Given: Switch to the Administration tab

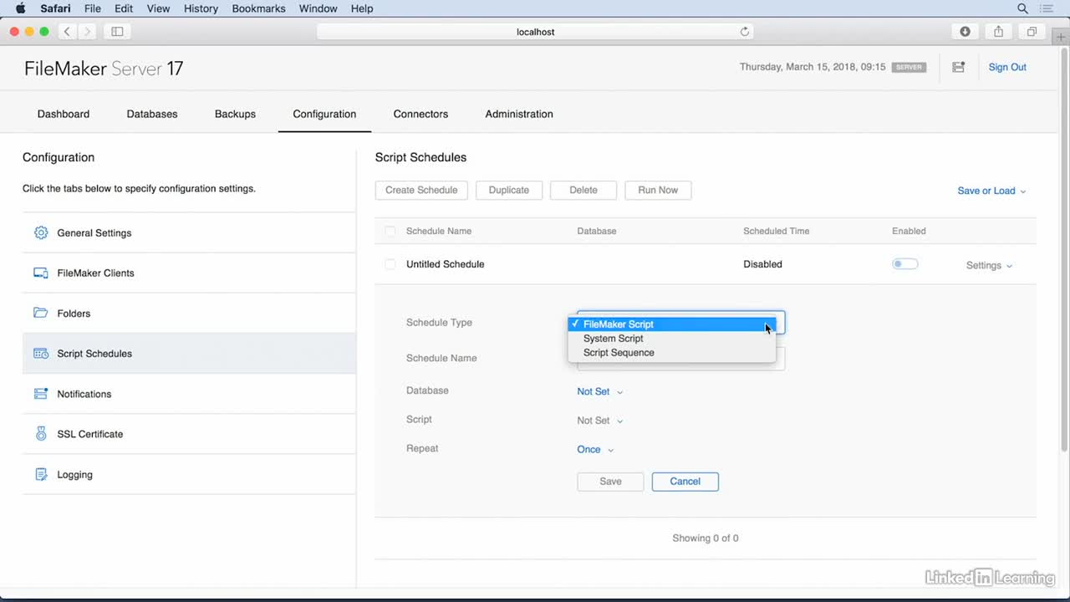Looking at the screenshot, I should pyautogui.click(x=519, y=114).
